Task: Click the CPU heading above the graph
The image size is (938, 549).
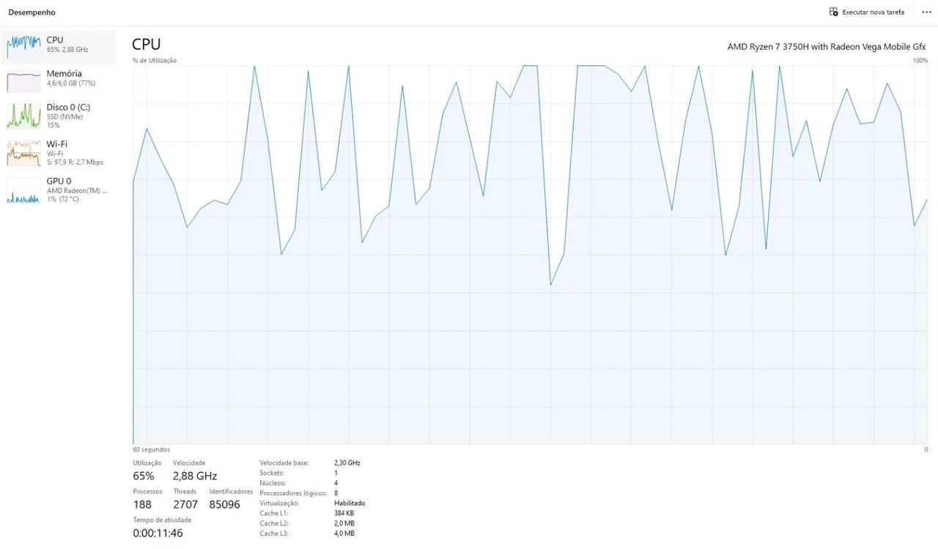Action: [146, 44]
